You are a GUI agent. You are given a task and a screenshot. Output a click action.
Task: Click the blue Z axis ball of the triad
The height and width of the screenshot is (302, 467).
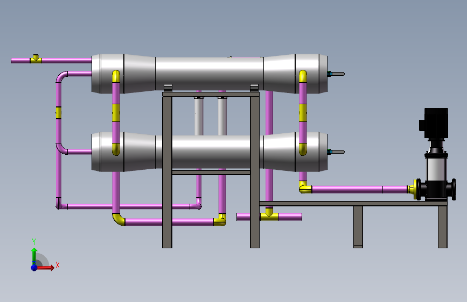pos(34,268)
